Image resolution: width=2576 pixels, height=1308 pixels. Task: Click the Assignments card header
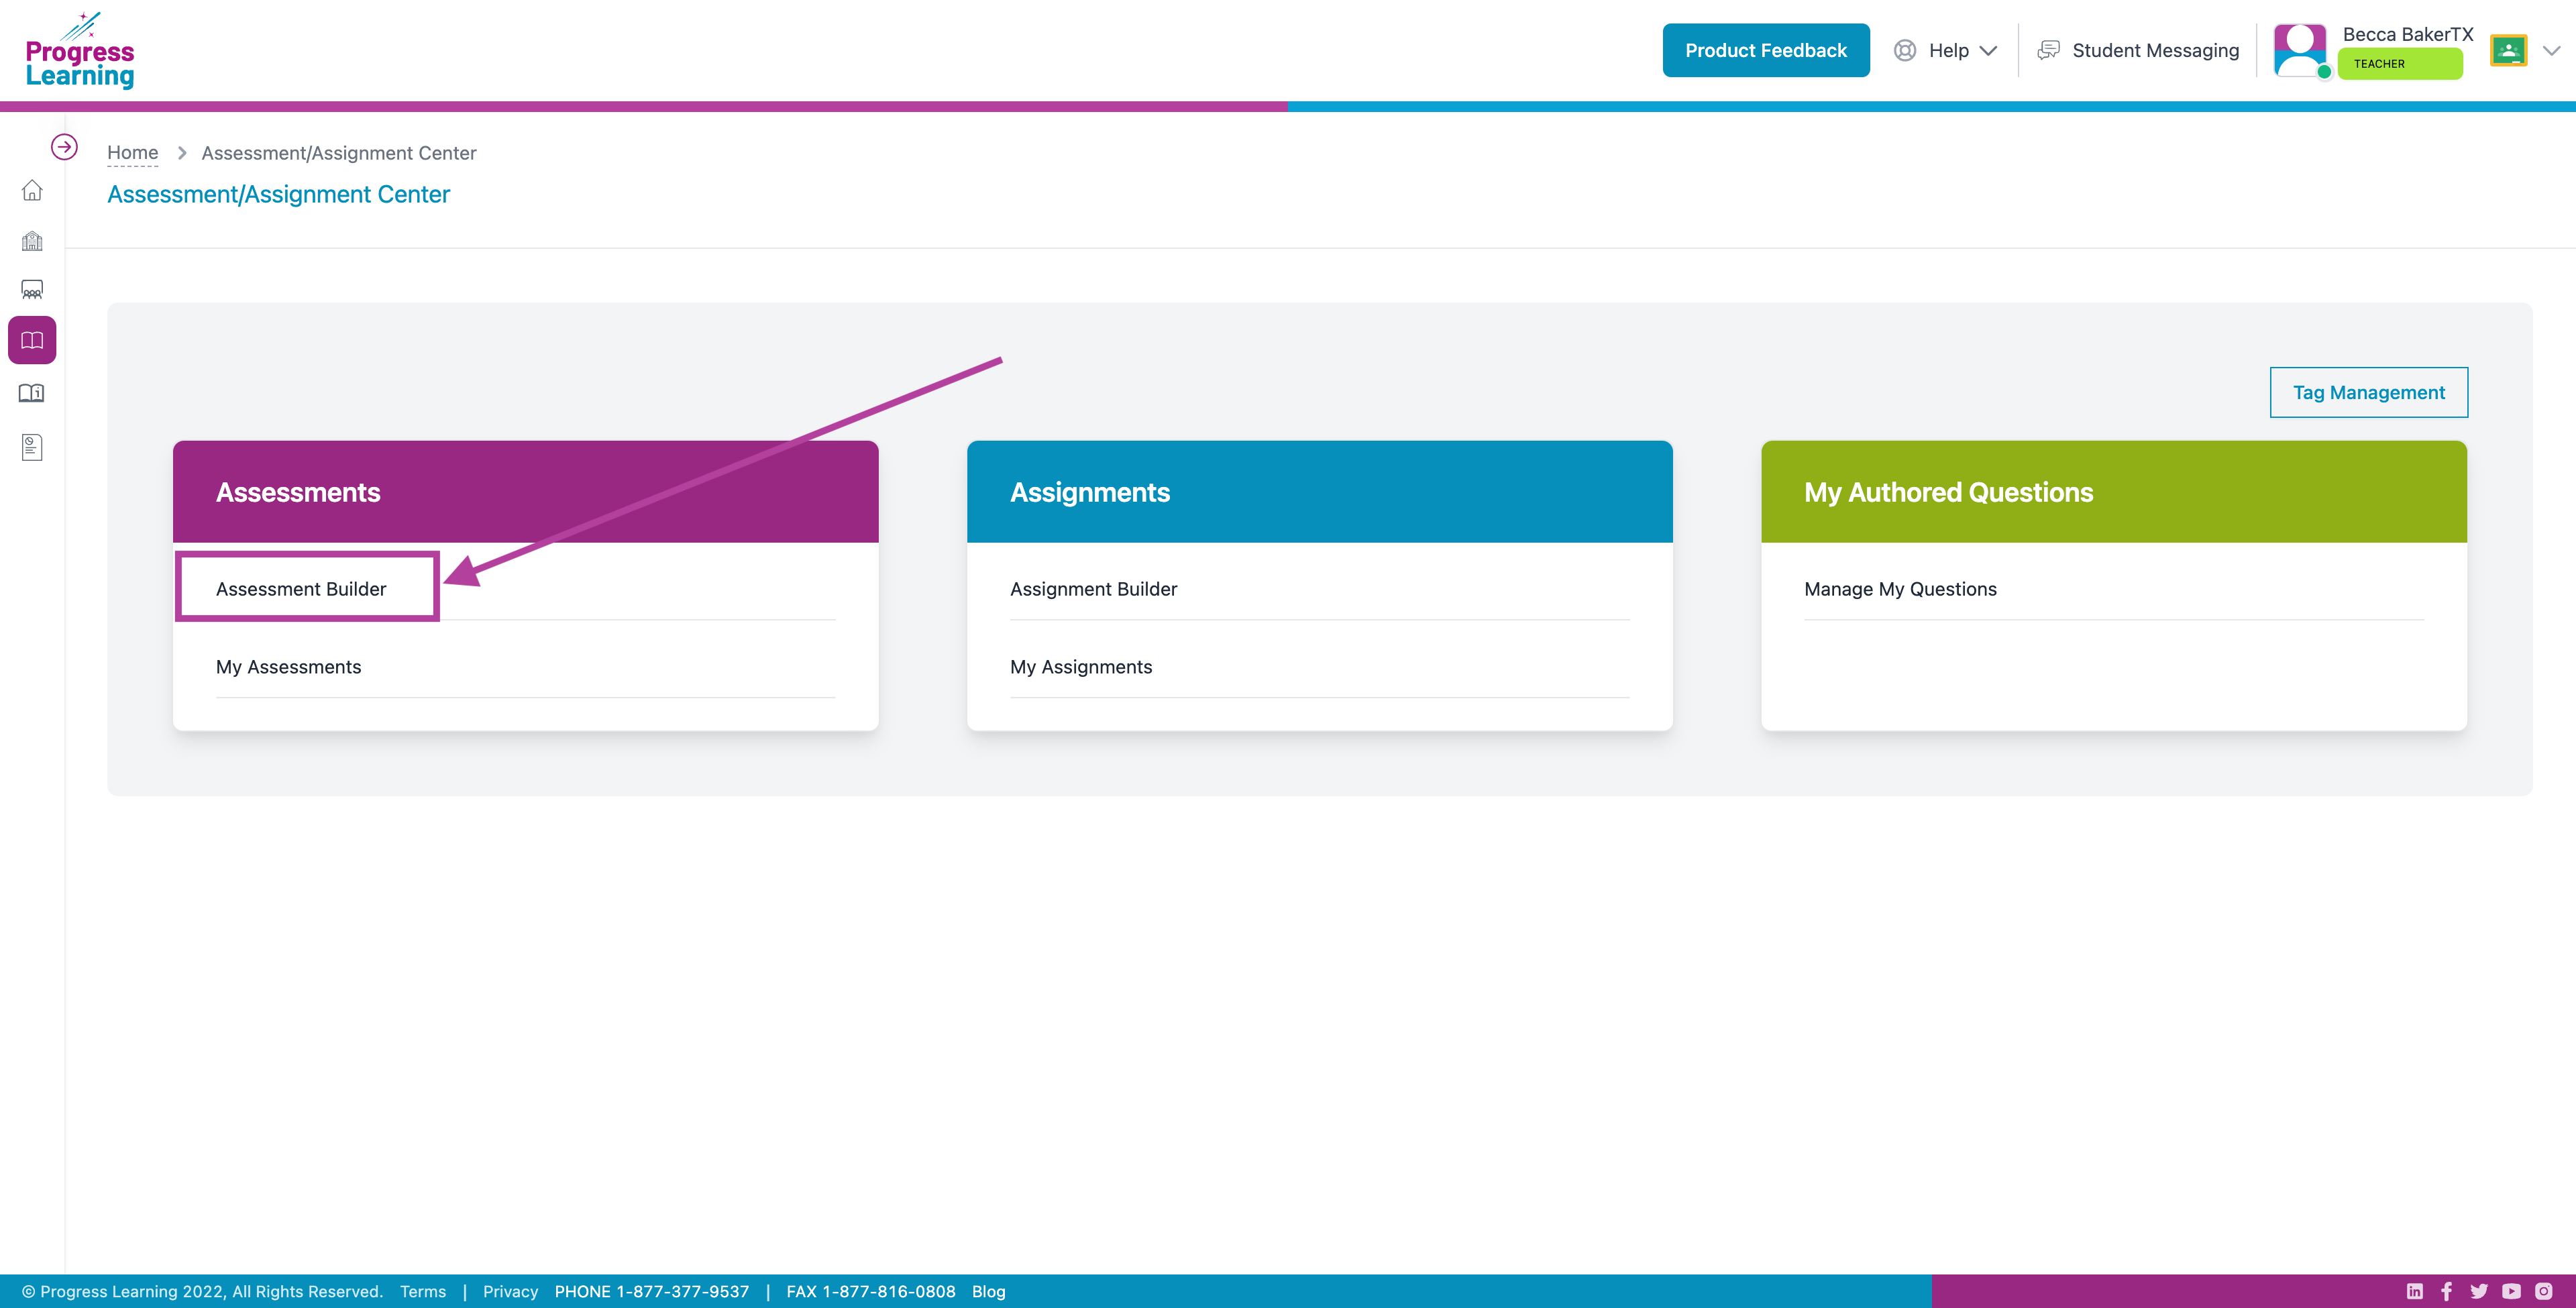coord(1320,492)
